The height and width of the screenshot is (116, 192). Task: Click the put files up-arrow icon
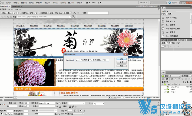click(175, 79)
